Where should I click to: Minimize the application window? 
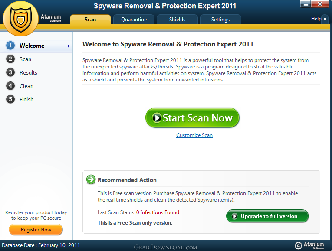305,4
